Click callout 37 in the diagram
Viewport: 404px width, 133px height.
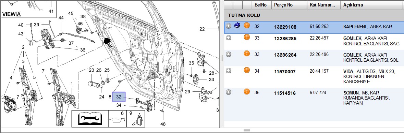pos(71,43)
